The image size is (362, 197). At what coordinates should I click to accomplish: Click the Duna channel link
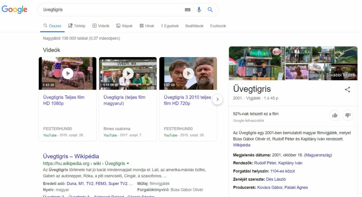click(x=71, y=184)
